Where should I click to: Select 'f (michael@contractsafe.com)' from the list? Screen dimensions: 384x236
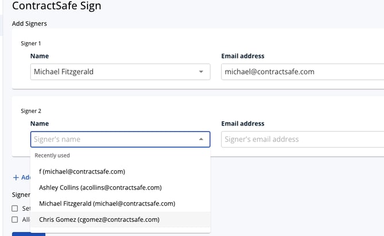pos(82,171)
